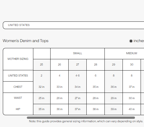Open the UNITED STATES country dropdown
Viewport: 144px width, 127px height.
pyautogui.click(x=73, y=25)
